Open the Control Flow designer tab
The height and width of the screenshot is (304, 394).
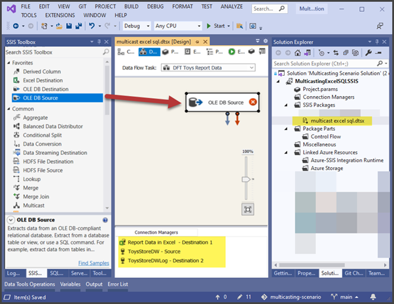pyautogui.click(x=126, y=52)
